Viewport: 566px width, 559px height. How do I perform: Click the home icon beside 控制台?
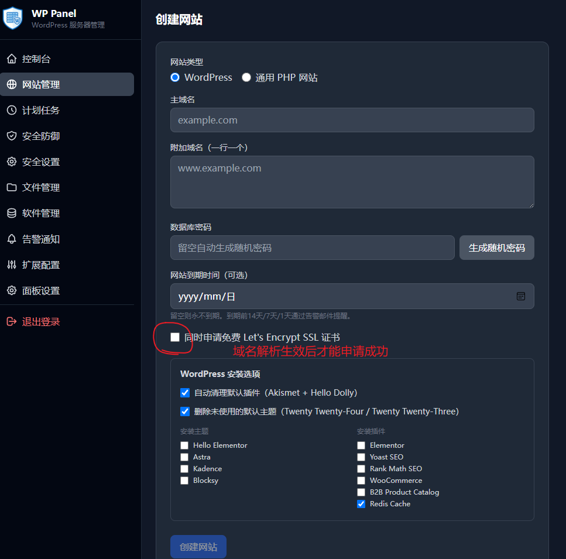tap(12, 59)
